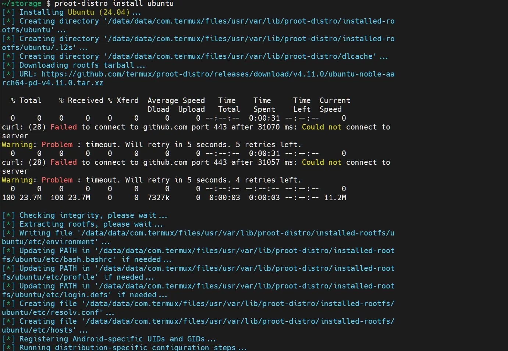The width and height of the screenshot is (508, 351).
Task: Click the 'Current' speed column header
Action: coord(335,101)
